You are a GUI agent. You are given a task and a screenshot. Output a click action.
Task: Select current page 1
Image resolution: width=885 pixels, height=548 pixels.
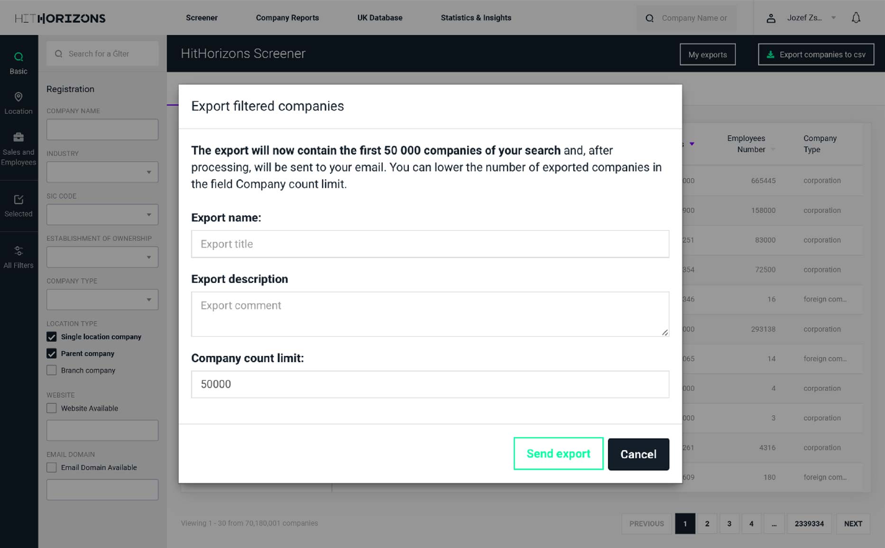coord(685,524)
